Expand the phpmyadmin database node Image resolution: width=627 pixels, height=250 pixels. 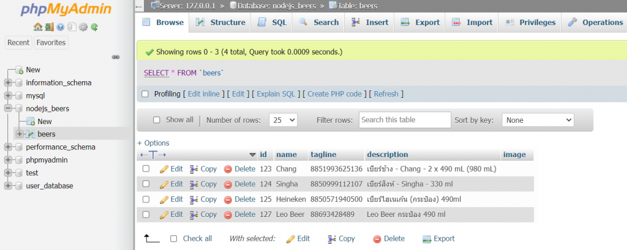(x=7, y=160)
